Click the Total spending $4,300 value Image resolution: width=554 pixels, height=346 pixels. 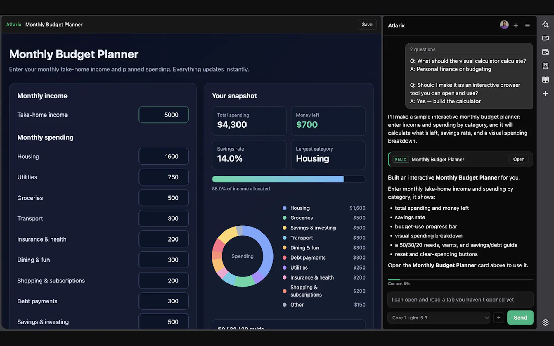point(232,125)
